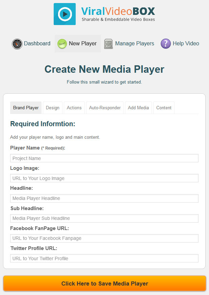Select the Brand Player tab
The image size is (209, 295).
26,108
